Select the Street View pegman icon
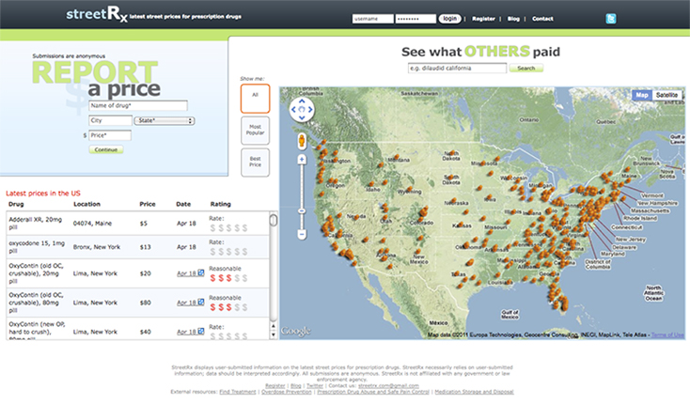 [302, 141]
